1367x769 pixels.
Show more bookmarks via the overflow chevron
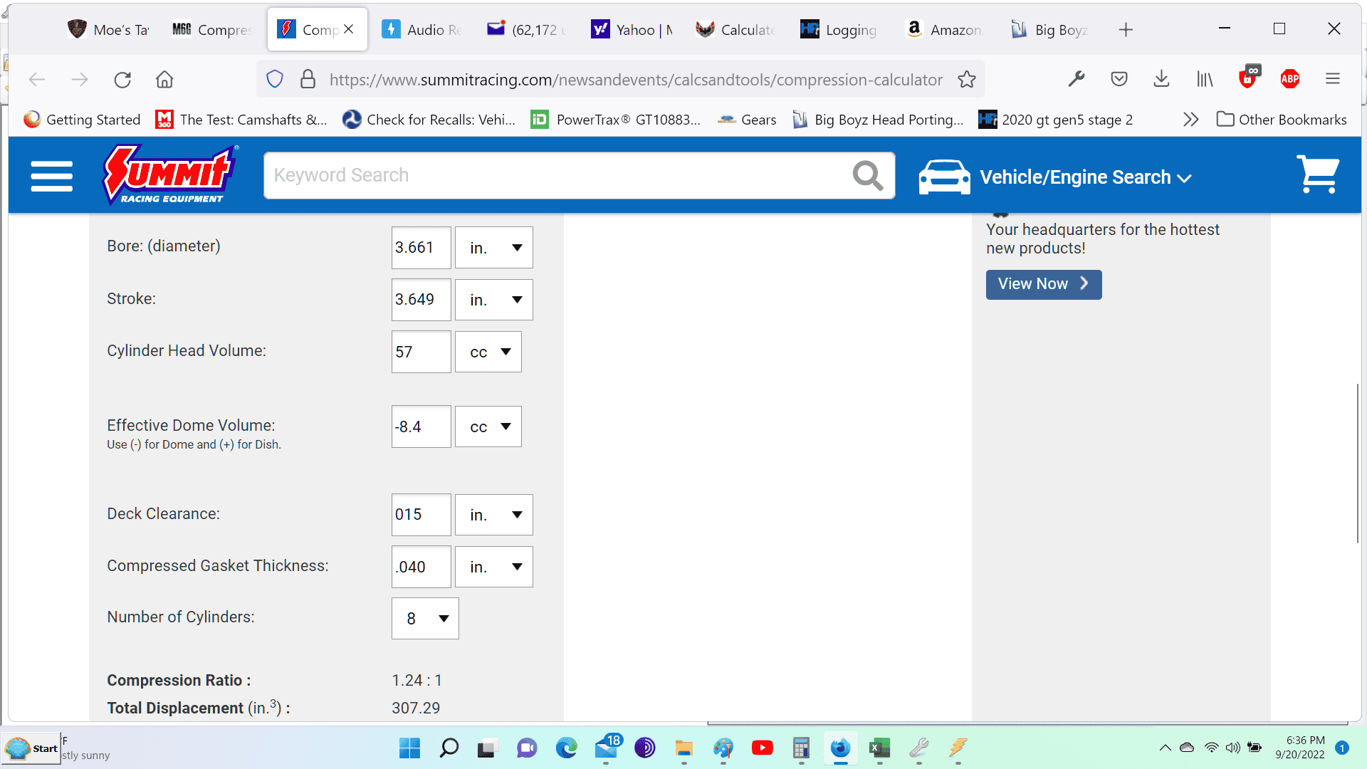pos(1190,120)
